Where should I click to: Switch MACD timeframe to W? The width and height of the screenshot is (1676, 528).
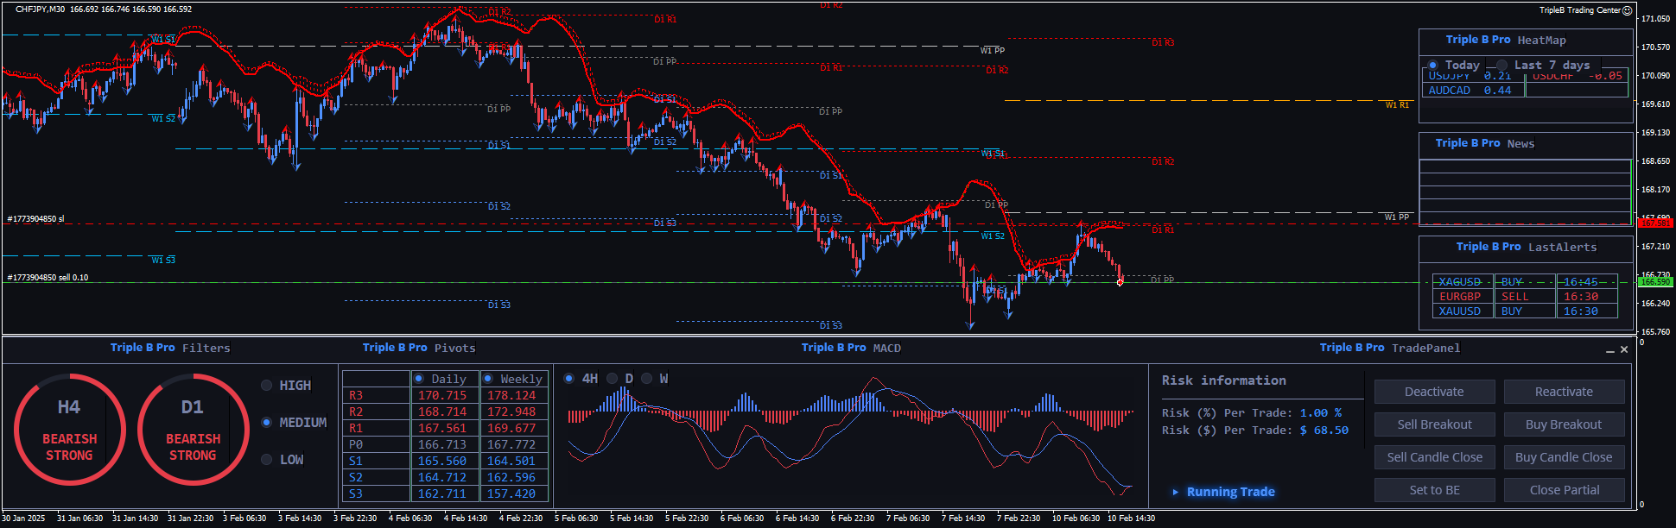point(647,379)
